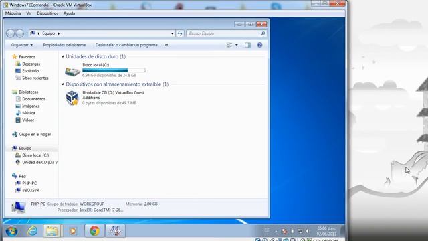
Task: Open the view options dropdown arrow
Action: pos(236,45)
